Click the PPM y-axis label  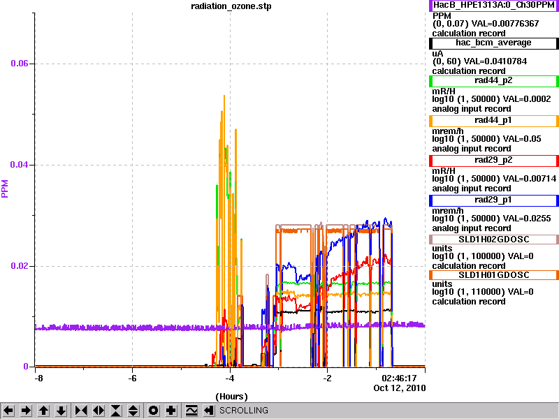[5, 189]
